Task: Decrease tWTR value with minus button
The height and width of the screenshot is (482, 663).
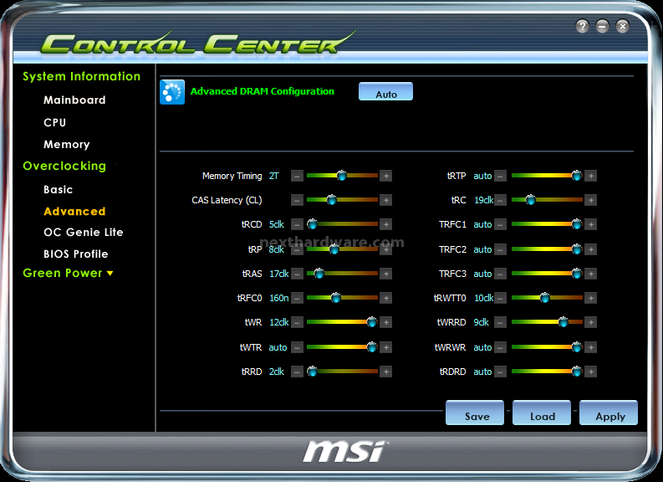Action: 298,347
